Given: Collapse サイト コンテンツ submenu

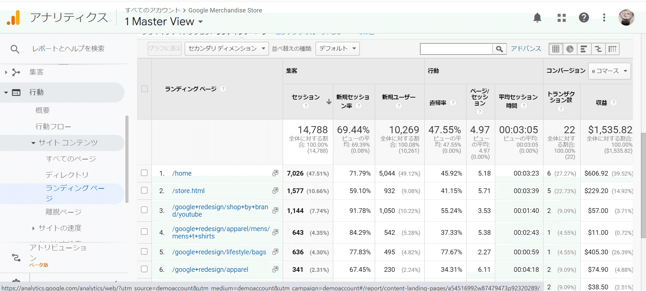Looking at the screenshot, I should pos(33,143).
